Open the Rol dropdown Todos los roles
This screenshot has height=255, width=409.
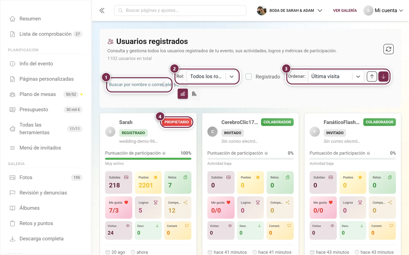click(212, 76)
